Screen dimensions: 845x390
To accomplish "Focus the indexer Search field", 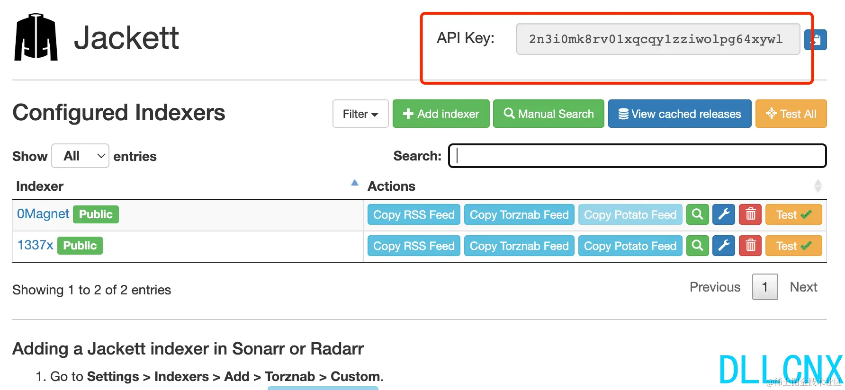I will [637, 156].
